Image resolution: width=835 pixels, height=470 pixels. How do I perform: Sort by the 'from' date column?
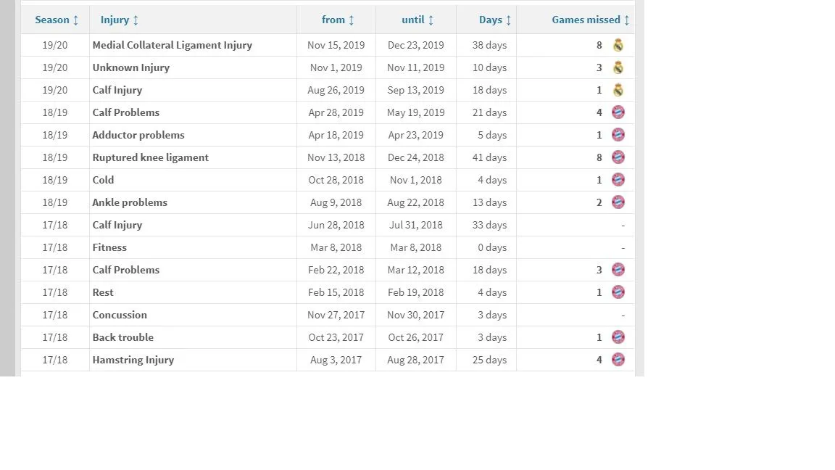(338, 20)
